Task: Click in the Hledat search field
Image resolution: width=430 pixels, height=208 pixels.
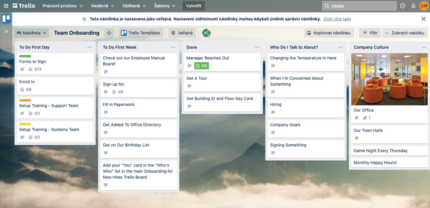Action: (x=359, y=6)
